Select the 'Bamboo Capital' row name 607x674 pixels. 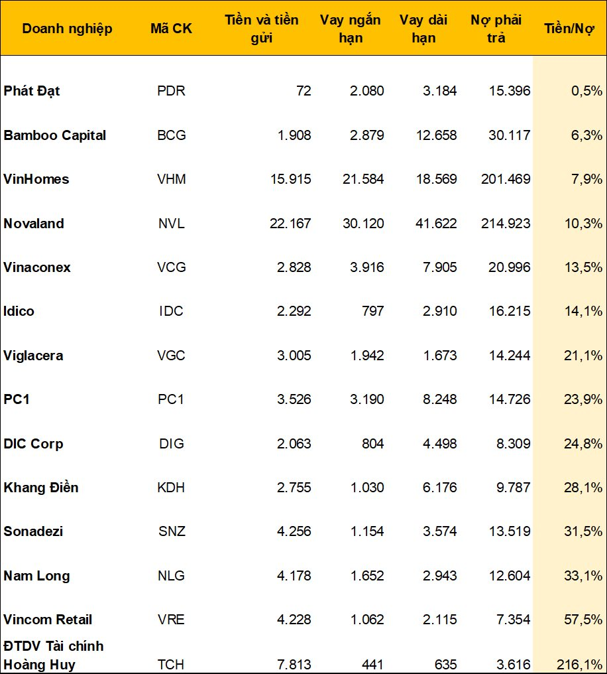(x=54, y=135)
